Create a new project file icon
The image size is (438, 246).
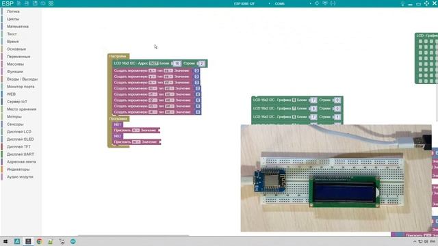coord(18,3)
